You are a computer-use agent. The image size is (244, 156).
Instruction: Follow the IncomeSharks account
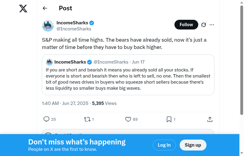[x=186, y=25]
